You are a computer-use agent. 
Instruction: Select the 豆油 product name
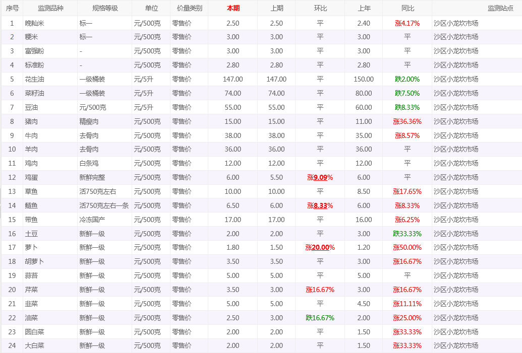click(31, 107)
